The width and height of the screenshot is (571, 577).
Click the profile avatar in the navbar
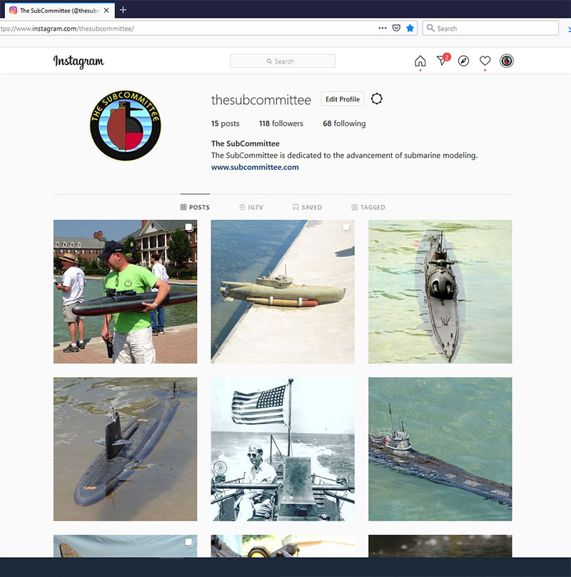tap(506, 61)
